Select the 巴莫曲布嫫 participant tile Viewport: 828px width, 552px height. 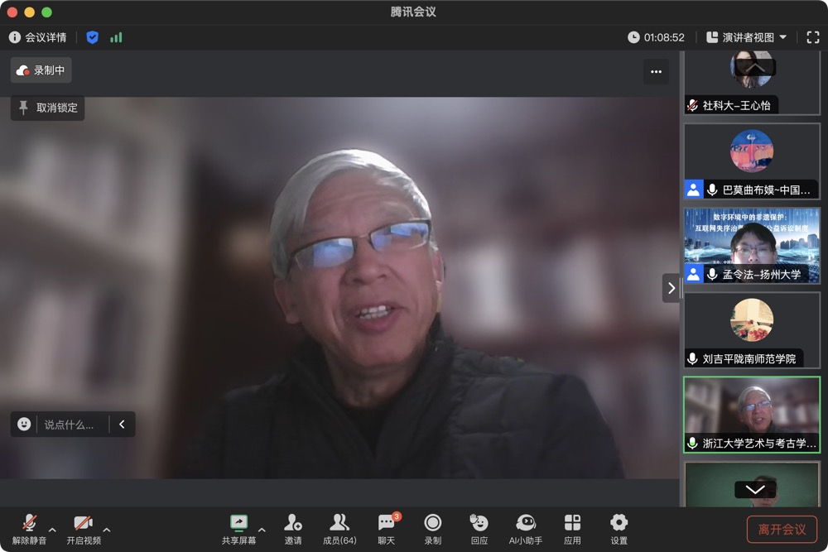(x=752, y=161)
